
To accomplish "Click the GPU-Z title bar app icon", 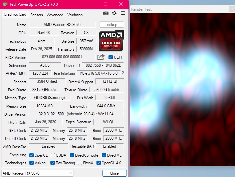I will pyautogui.click(x=5, y=4).
